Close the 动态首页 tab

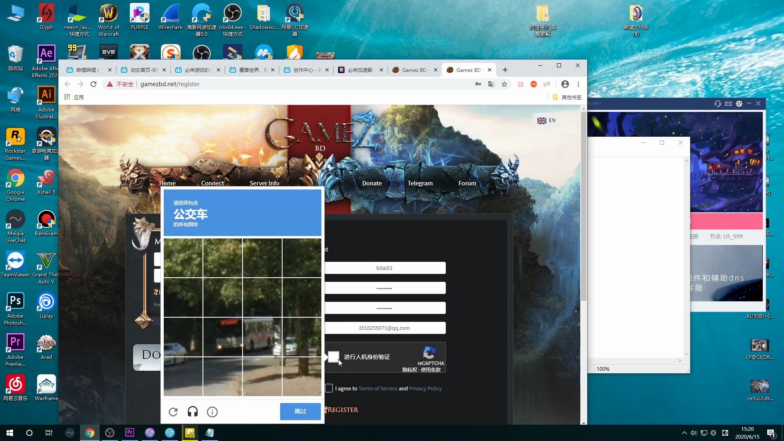coord(164,70)
